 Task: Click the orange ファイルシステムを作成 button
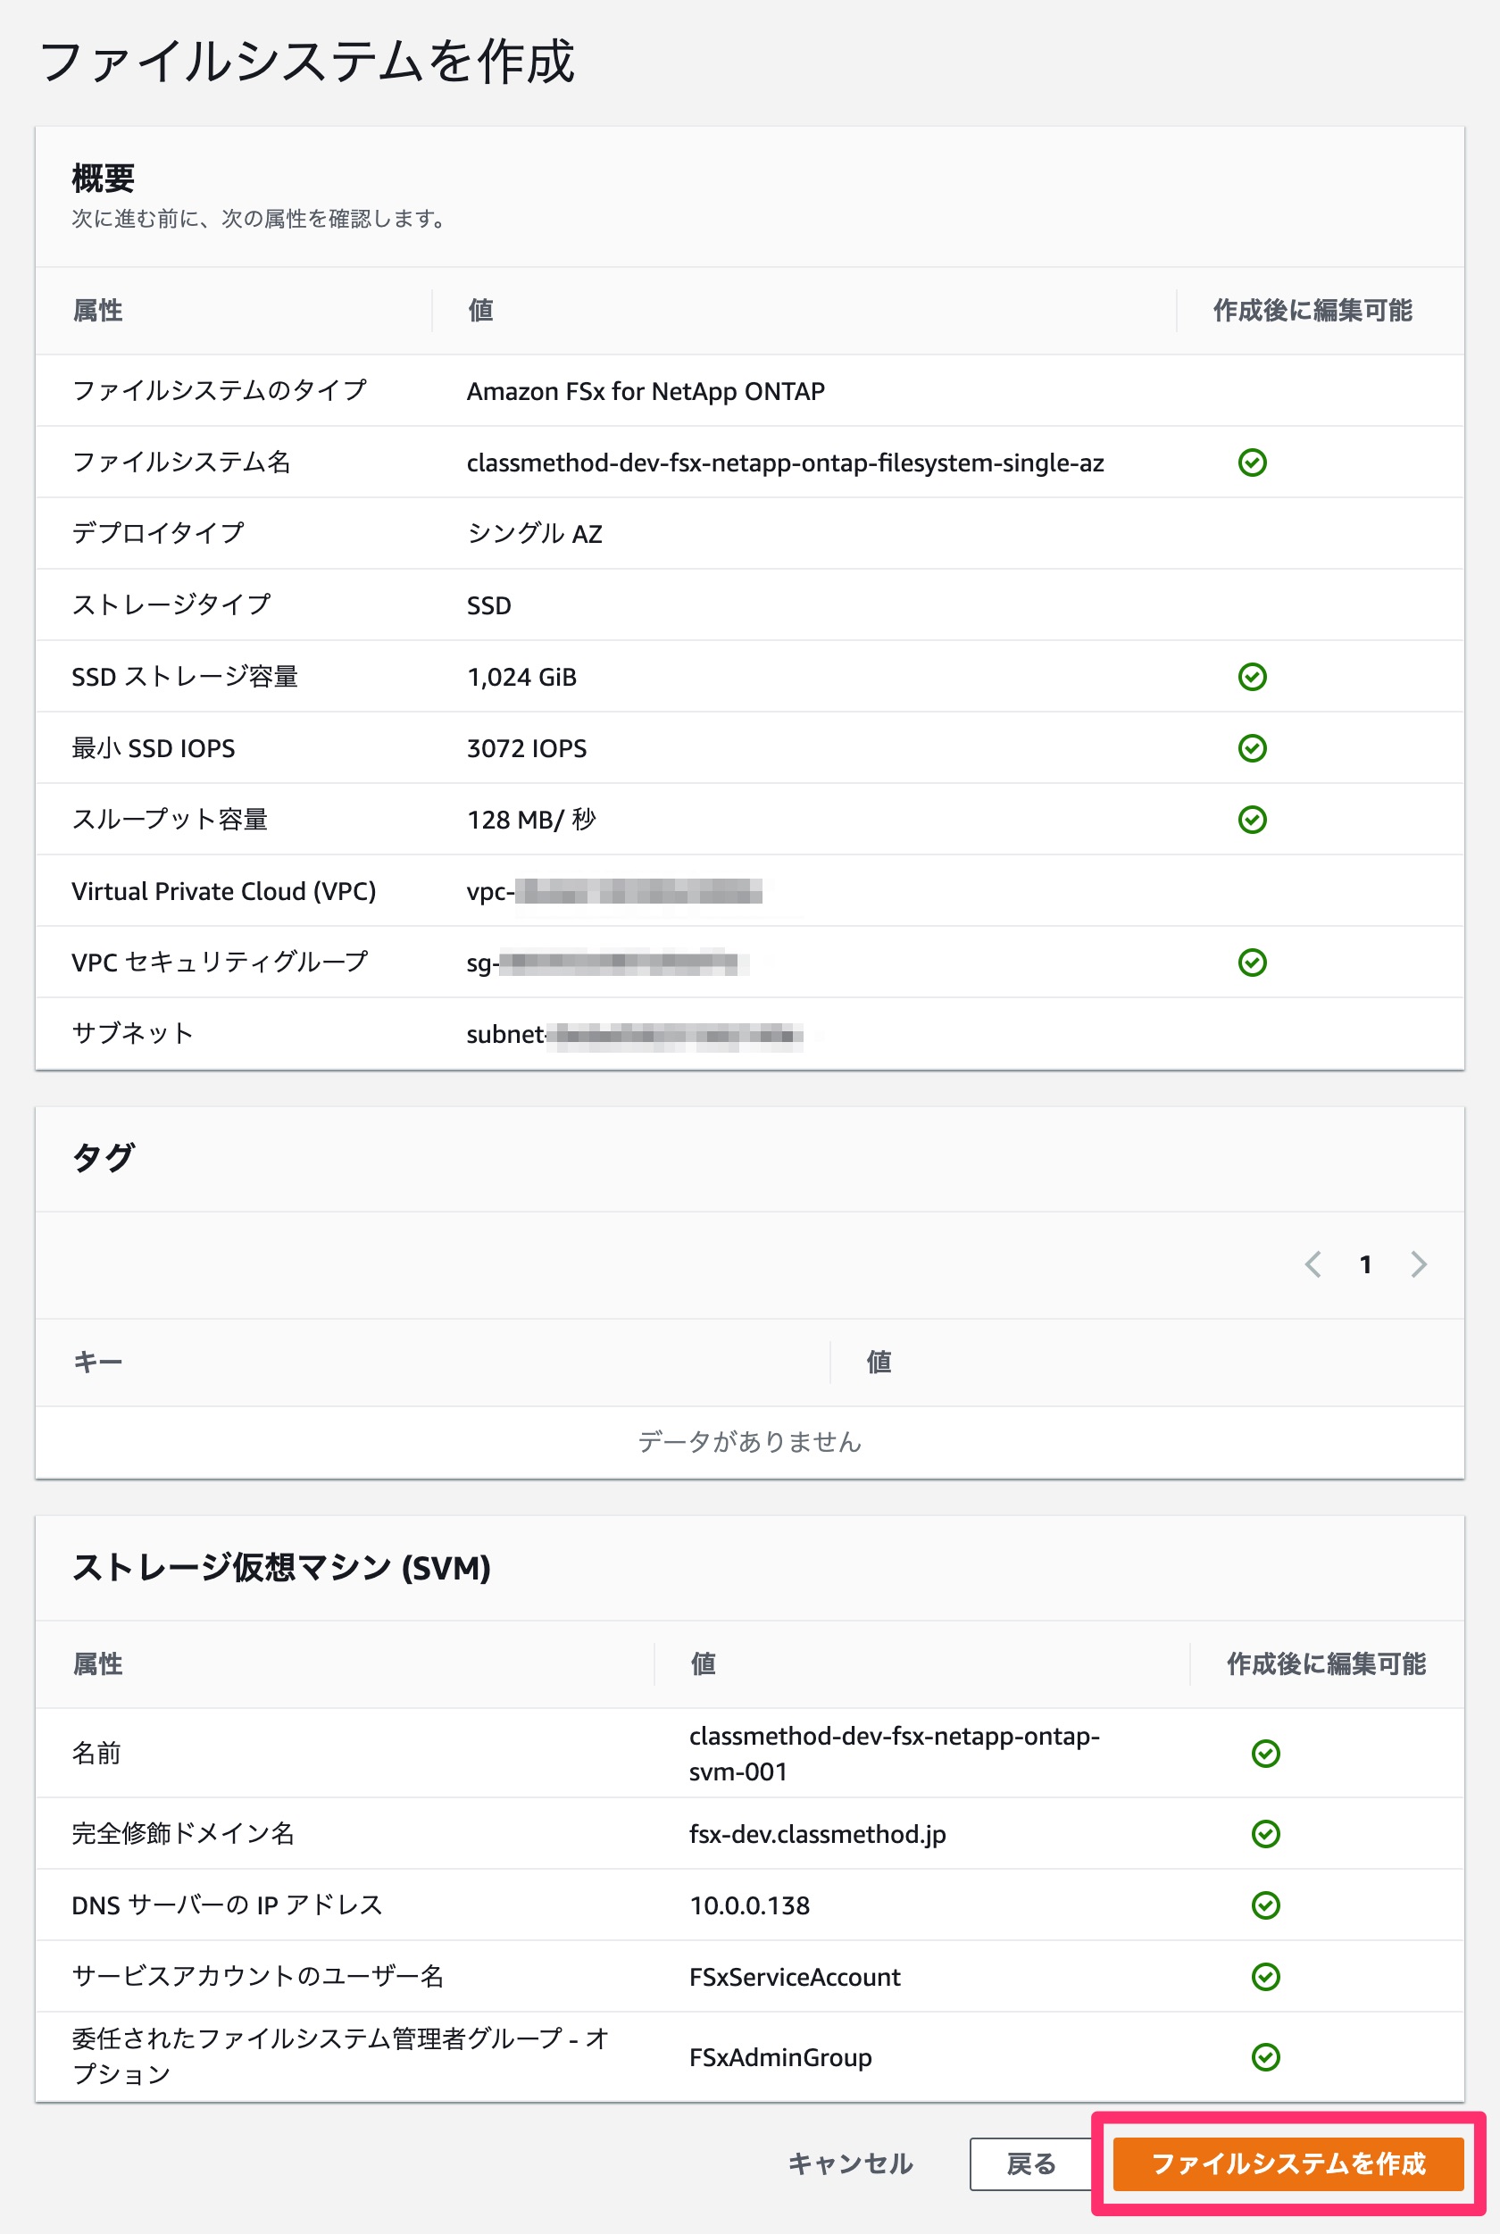[1287, 2163]
